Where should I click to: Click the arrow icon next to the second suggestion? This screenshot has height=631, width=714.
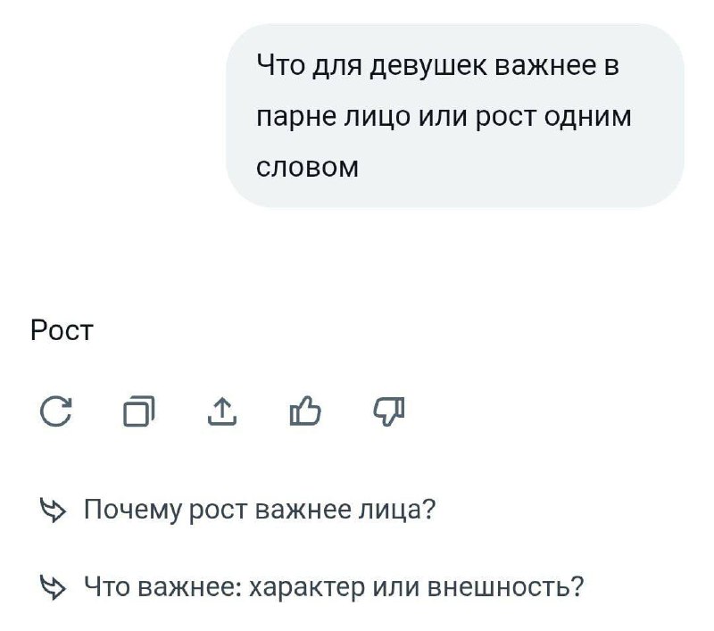click(x=54, y=585)
